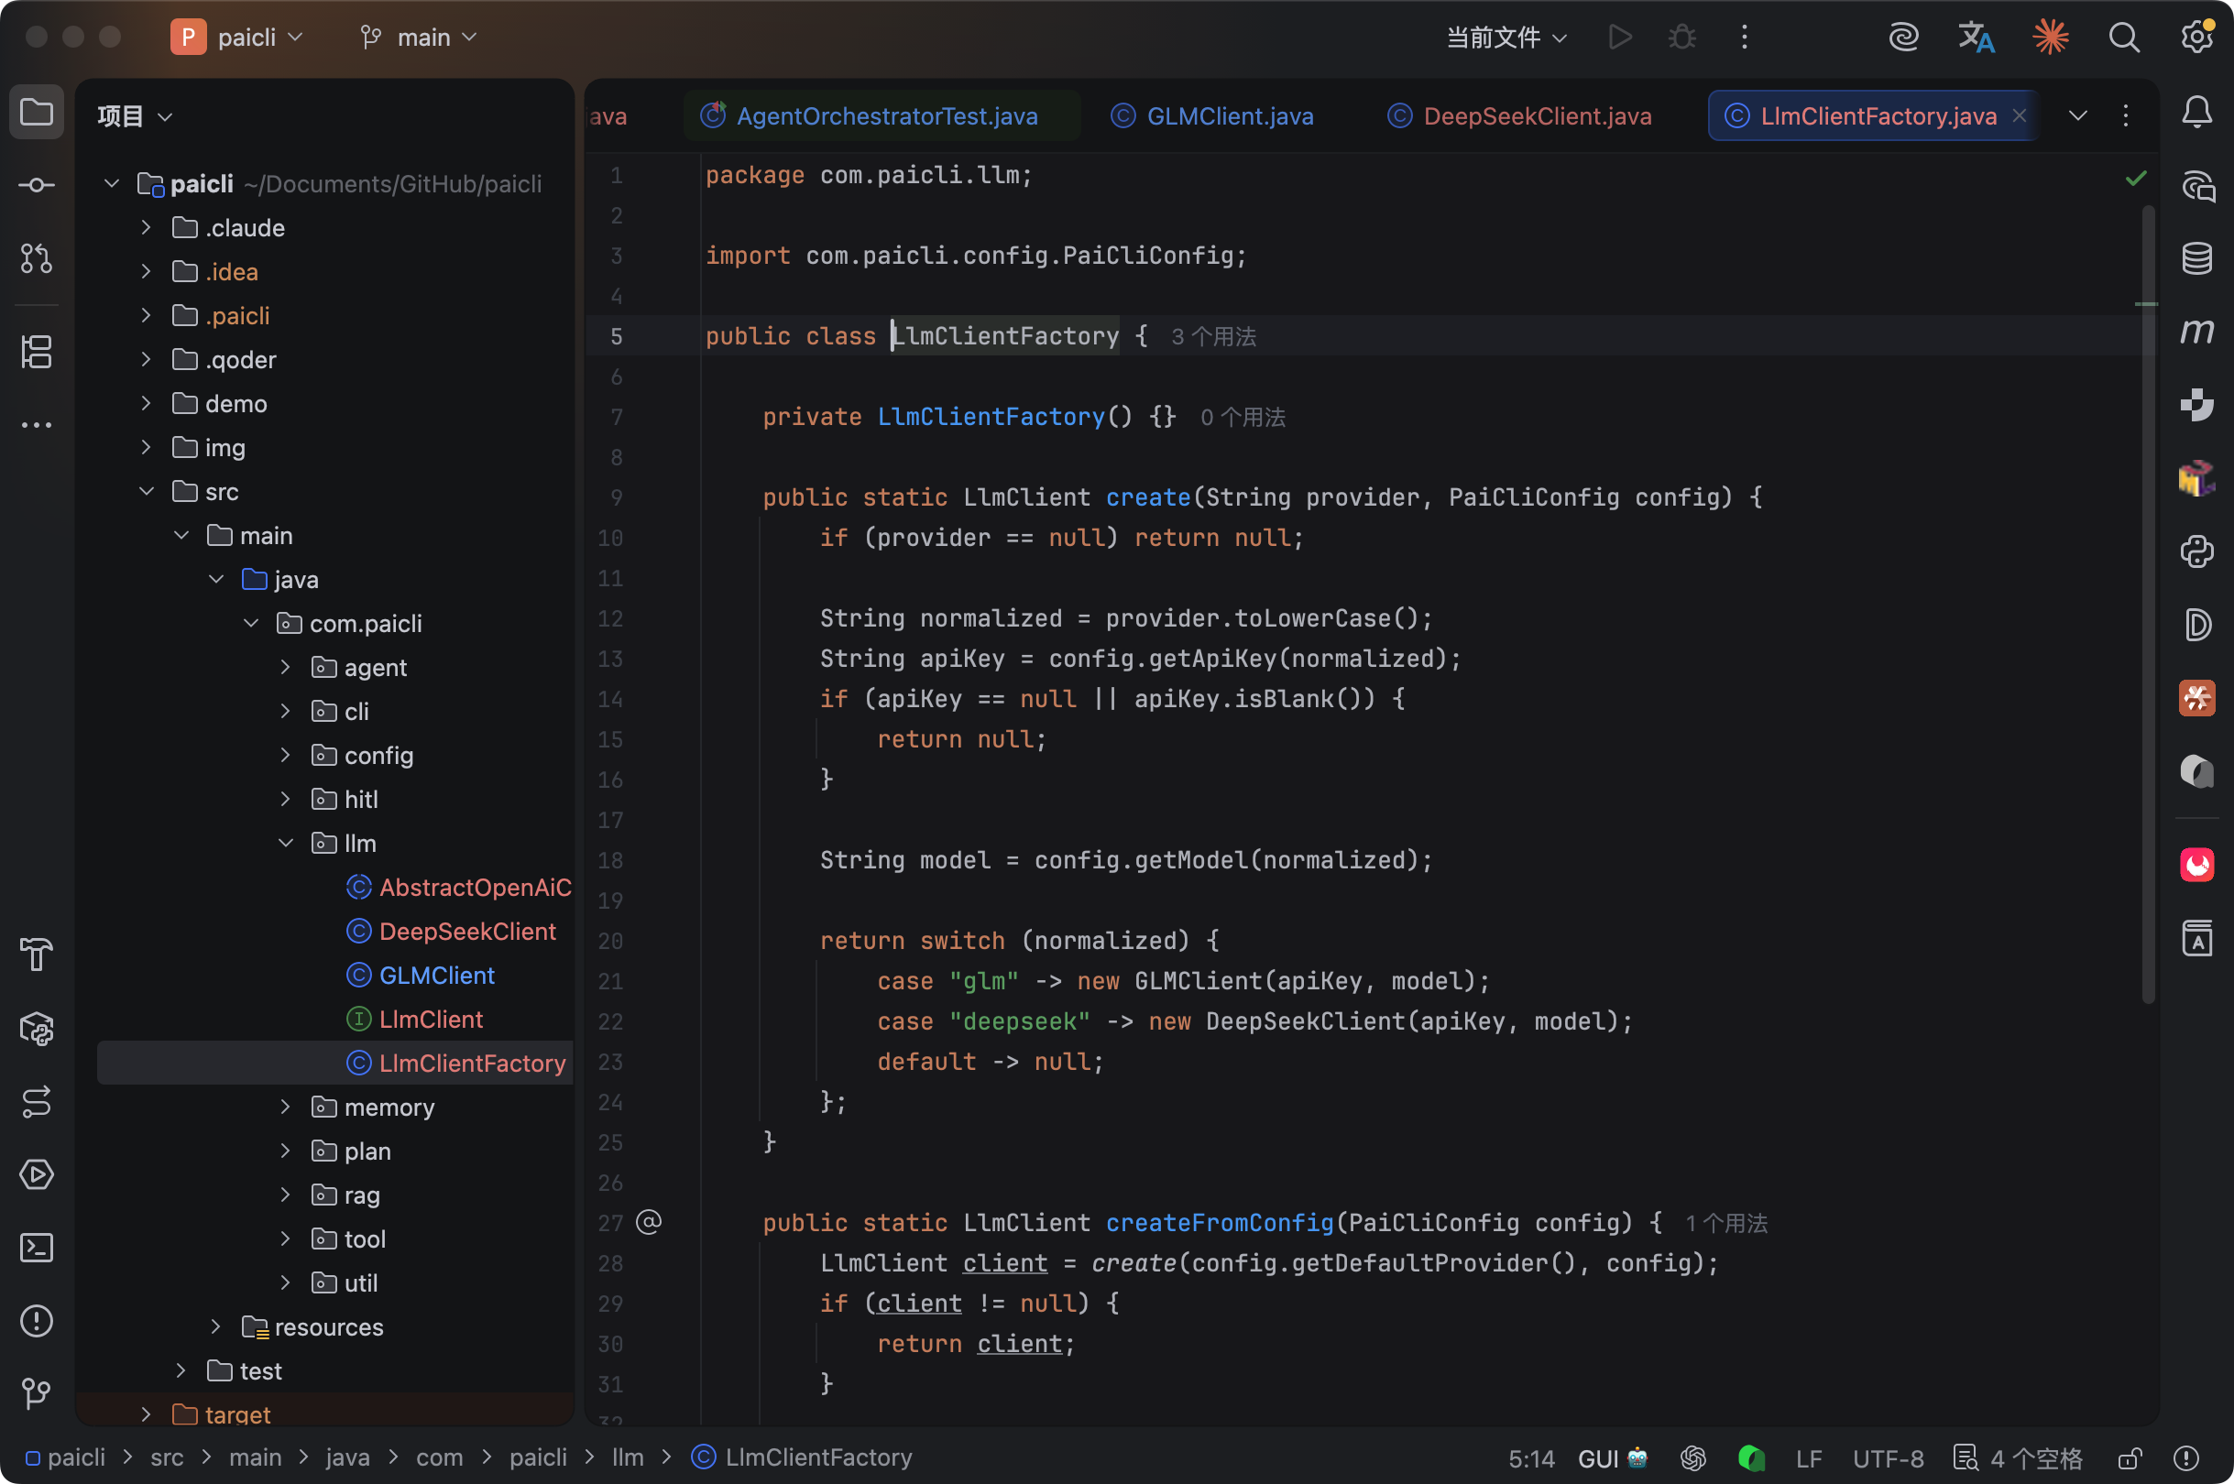Collapse the llm package folder
This screenshot has height=1484, width=2234.
coord(285,843)
